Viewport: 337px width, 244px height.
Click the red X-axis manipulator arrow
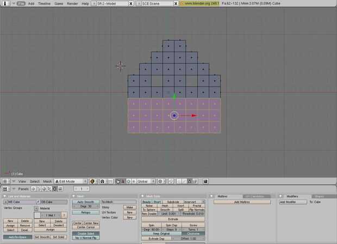[x=194, y=115]
